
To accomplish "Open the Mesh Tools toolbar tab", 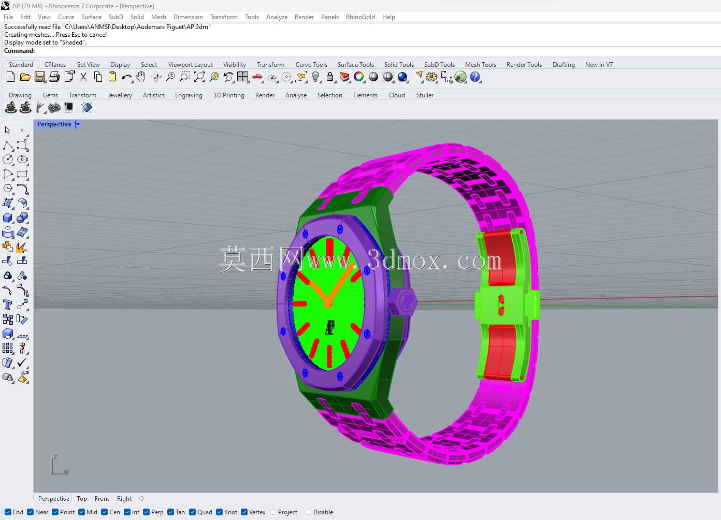I will (x=481, y=65).
